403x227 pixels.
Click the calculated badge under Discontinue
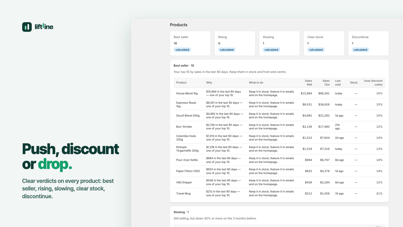tap(360, 50)
